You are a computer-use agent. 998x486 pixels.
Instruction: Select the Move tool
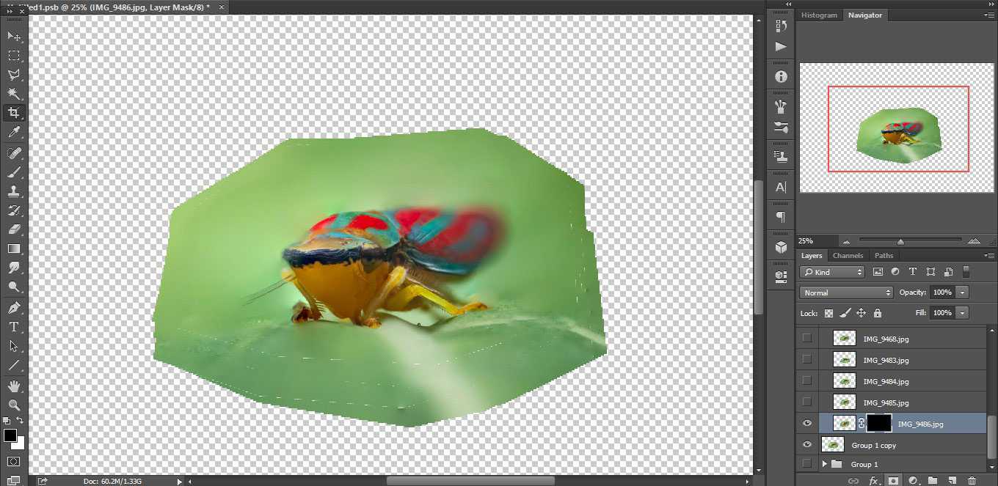13,36
